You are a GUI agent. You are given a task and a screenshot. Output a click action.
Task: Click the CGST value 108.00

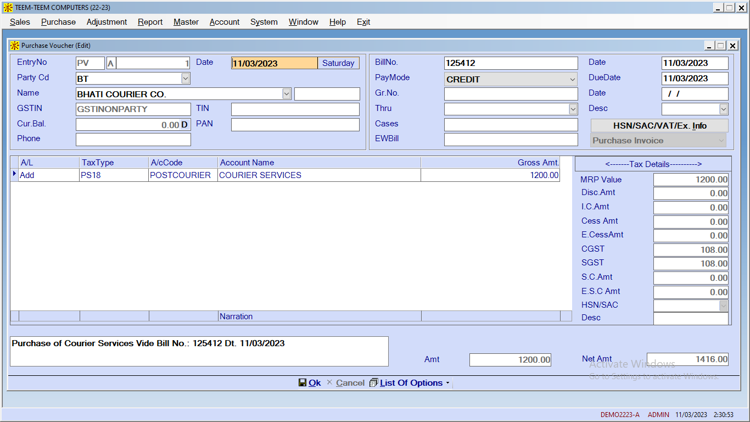coord(691,249)
